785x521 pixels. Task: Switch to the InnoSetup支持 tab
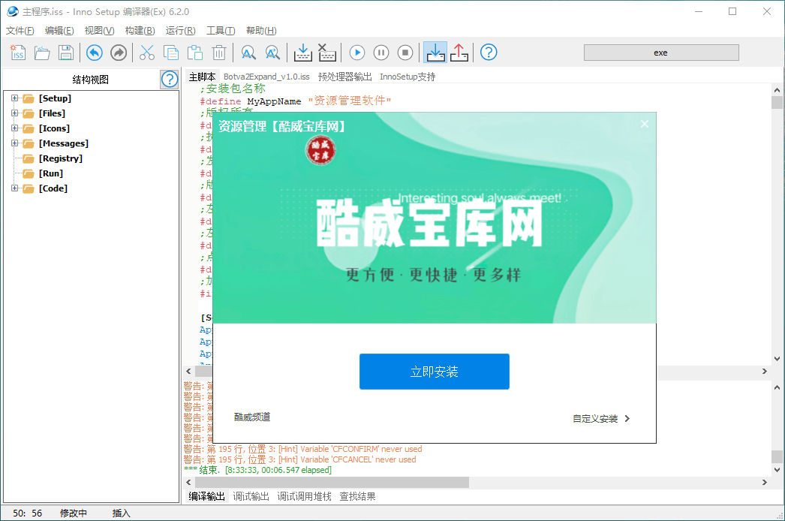point(408,77)
